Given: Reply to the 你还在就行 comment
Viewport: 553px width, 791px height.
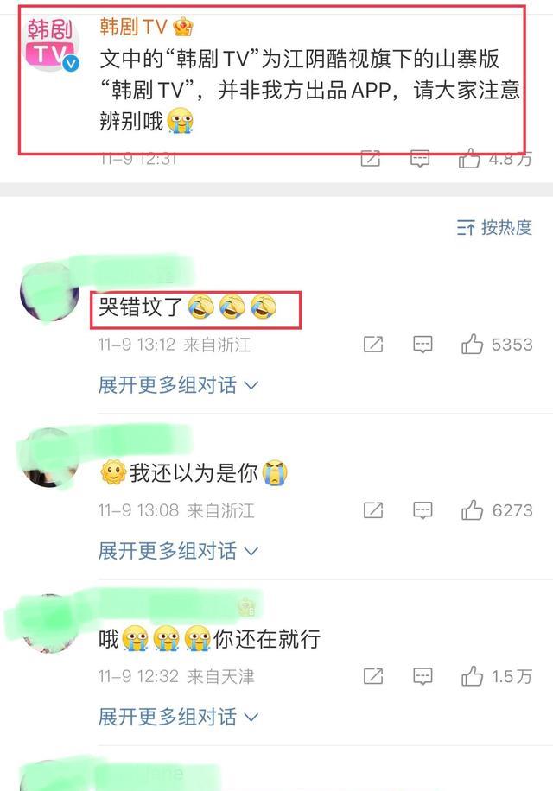Looking at the screenshot, I should click(423, 676).
